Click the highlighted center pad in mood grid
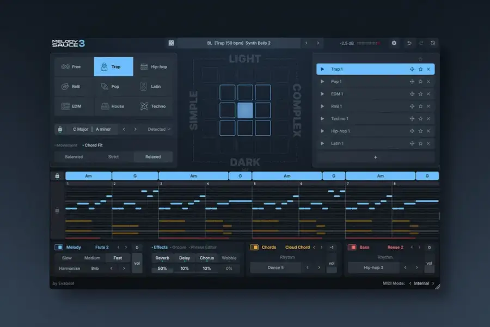Image resolution: width=490 pixels, height=327 pixels. coord(245,110)
